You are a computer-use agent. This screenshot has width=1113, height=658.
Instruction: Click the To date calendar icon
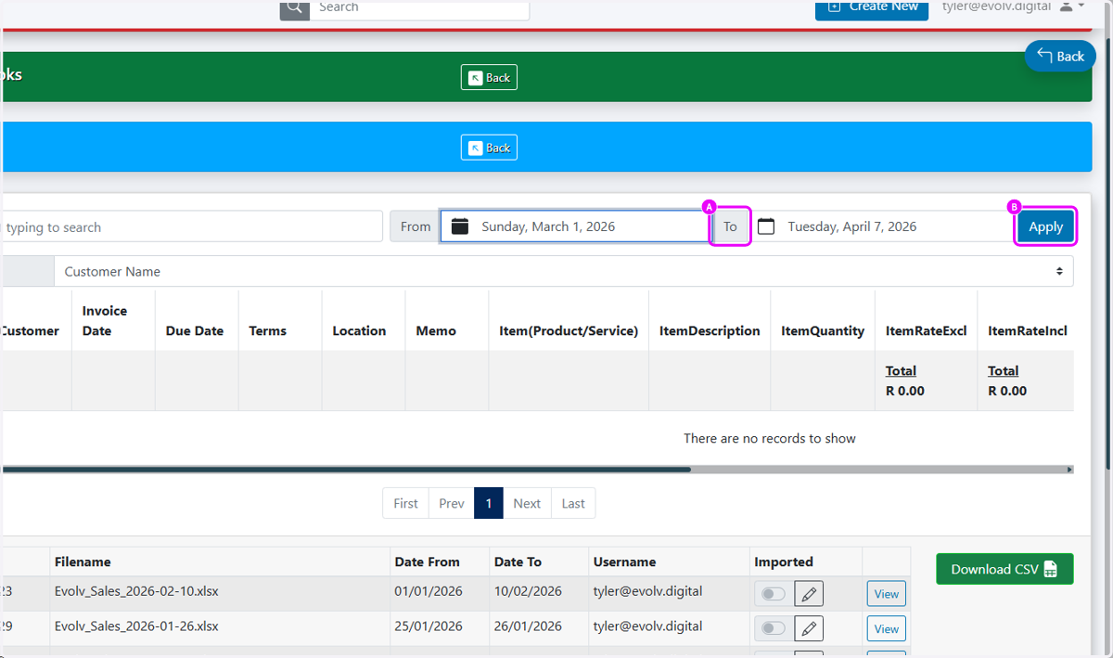[x=766, y=226]
